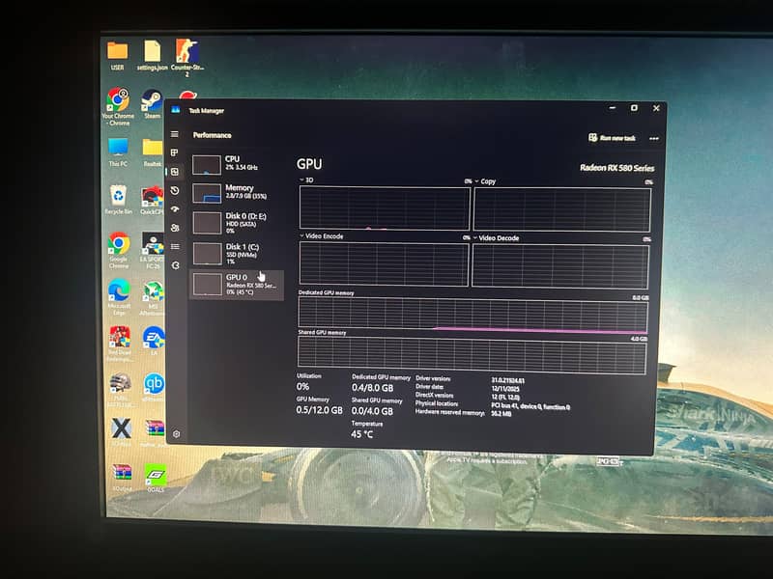Click the 0.5/12.0 GB GPU Memory value

click(x=319, y=409)
